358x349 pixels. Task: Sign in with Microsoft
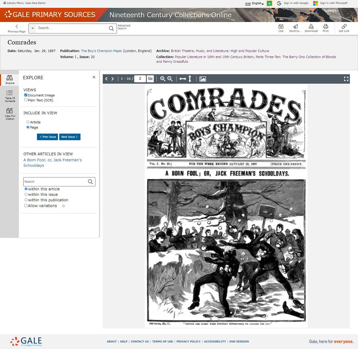click(x=330, y=3)
